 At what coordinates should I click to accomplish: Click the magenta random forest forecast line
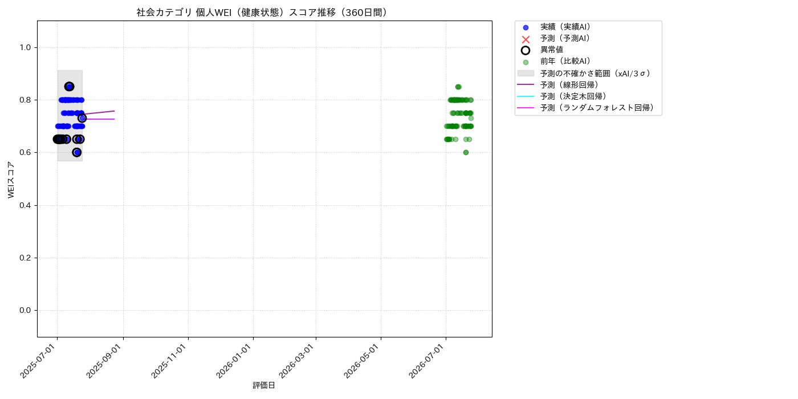point(99,119)
